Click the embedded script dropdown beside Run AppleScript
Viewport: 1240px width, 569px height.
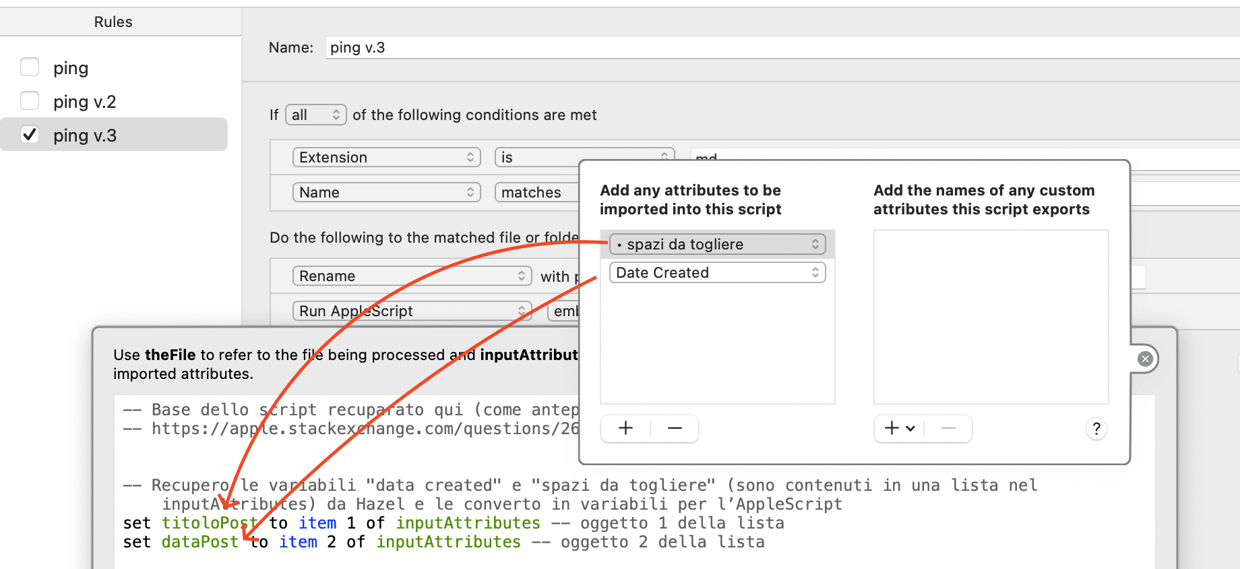click(x=565, y=311)
